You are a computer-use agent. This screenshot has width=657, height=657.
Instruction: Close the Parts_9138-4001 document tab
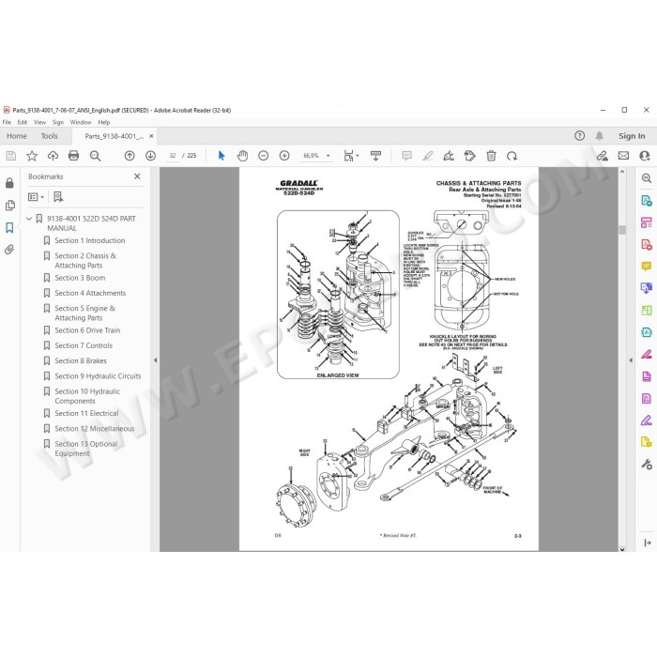pyautogui.click(x=151, y=136)
